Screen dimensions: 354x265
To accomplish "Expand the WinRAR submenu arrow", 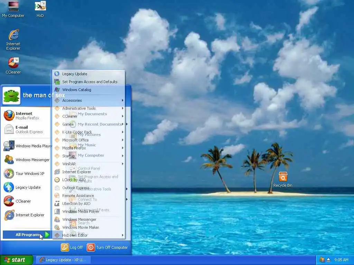I will (123, 164).
